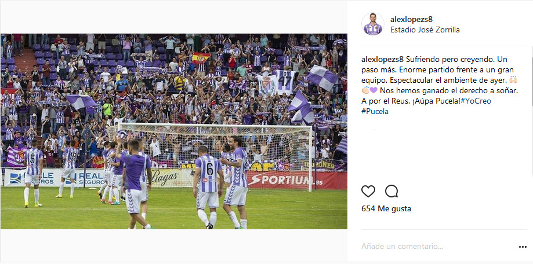533x264 pixels.
Task: Open the three-dot more options menu
Action: click(523, 247)
